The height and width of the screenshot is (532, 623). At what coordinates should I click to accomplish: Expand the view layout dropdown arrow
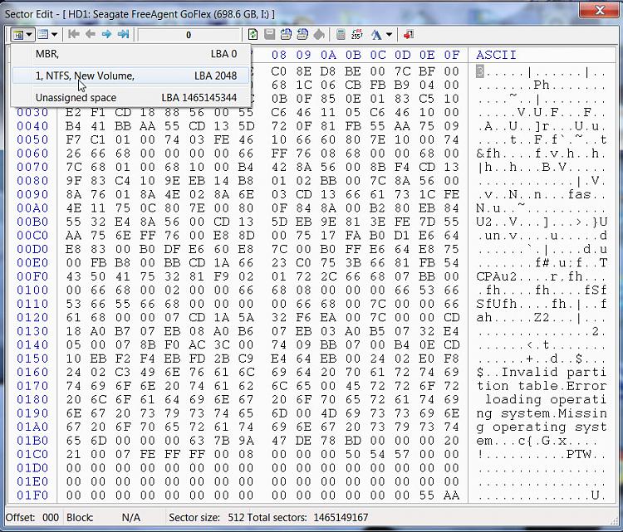(55, 35)
